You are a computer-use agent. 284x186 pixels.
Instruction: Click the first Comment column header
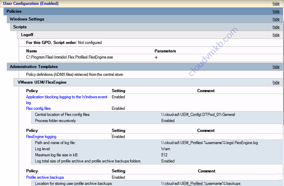tap(206, 91)
